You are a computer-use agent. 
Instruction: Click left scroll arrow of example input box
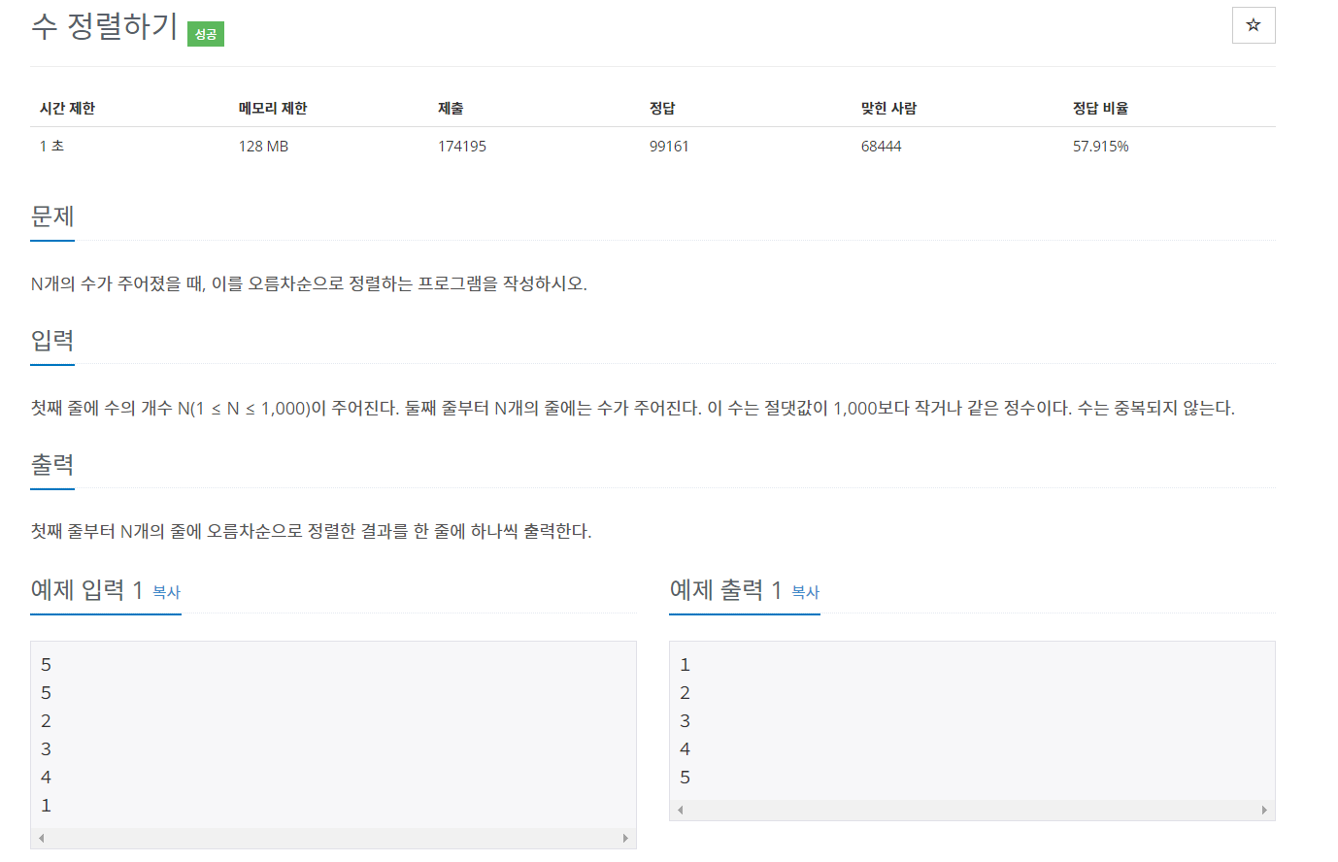[x=41, y=838]
